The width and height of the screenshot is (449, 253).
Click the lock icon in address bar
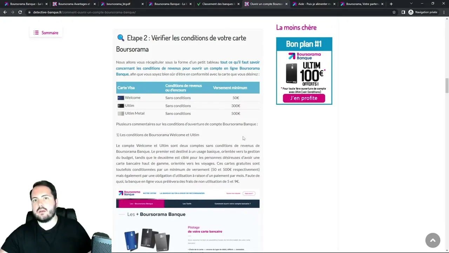coord(29,12)
